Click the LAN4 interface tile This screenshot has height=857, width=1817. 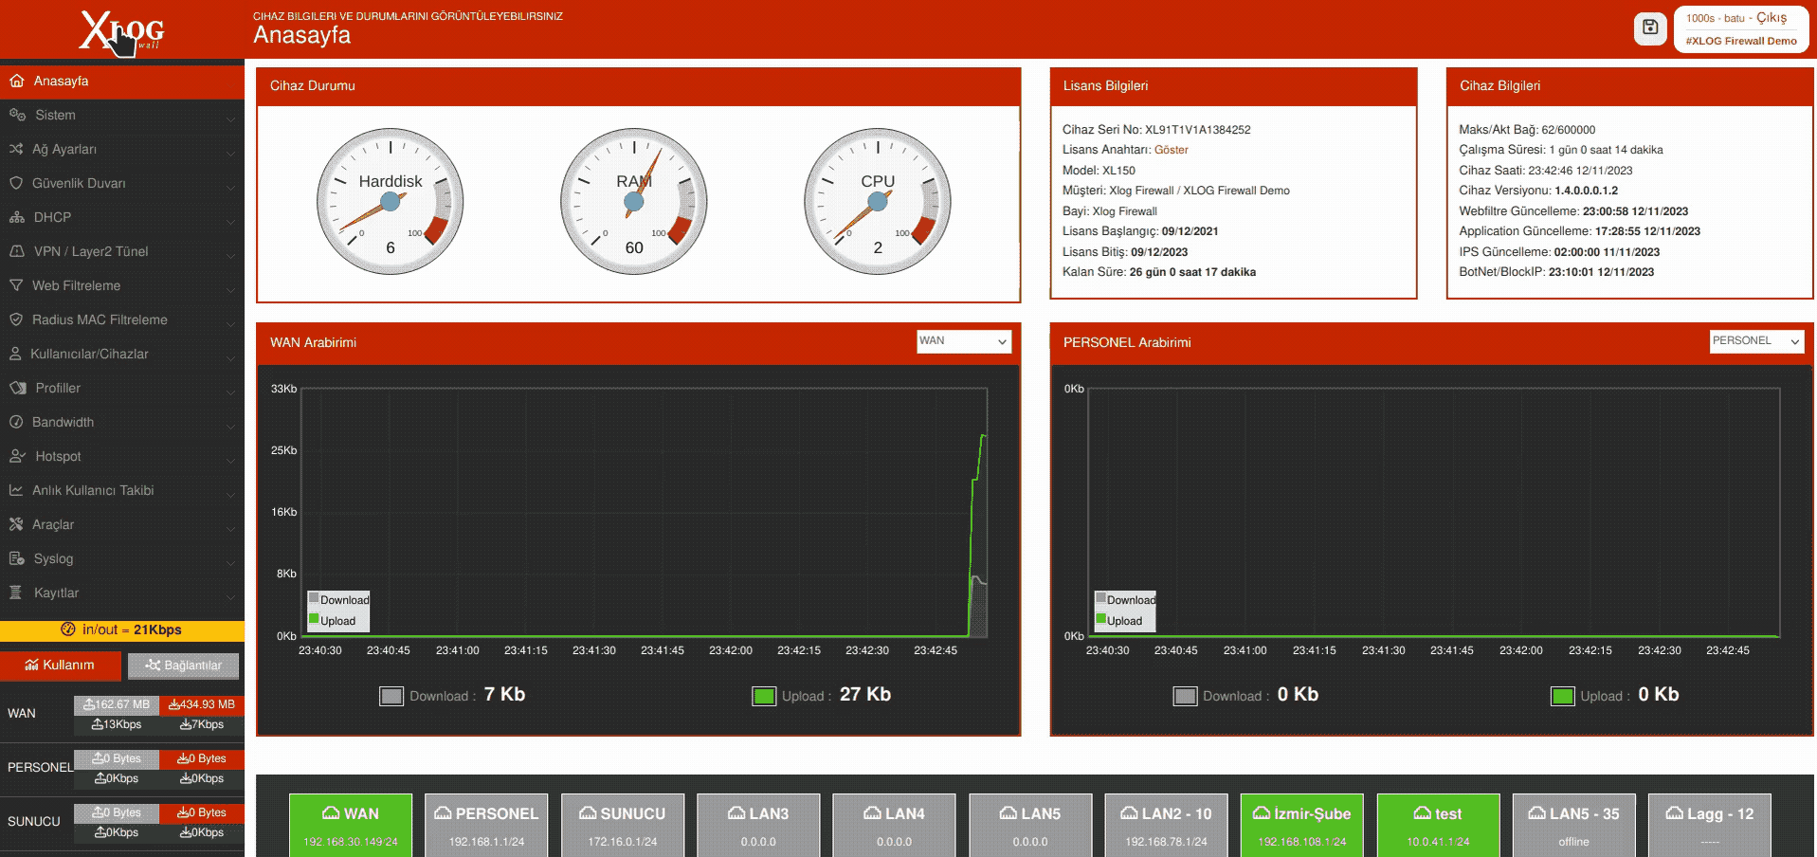(x=895, y=825)
